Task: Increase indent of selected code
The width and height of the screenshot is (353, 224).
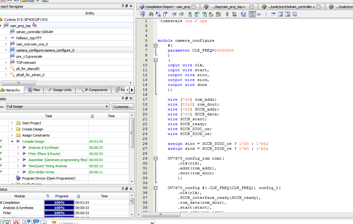Action: (x=174, y=14)
